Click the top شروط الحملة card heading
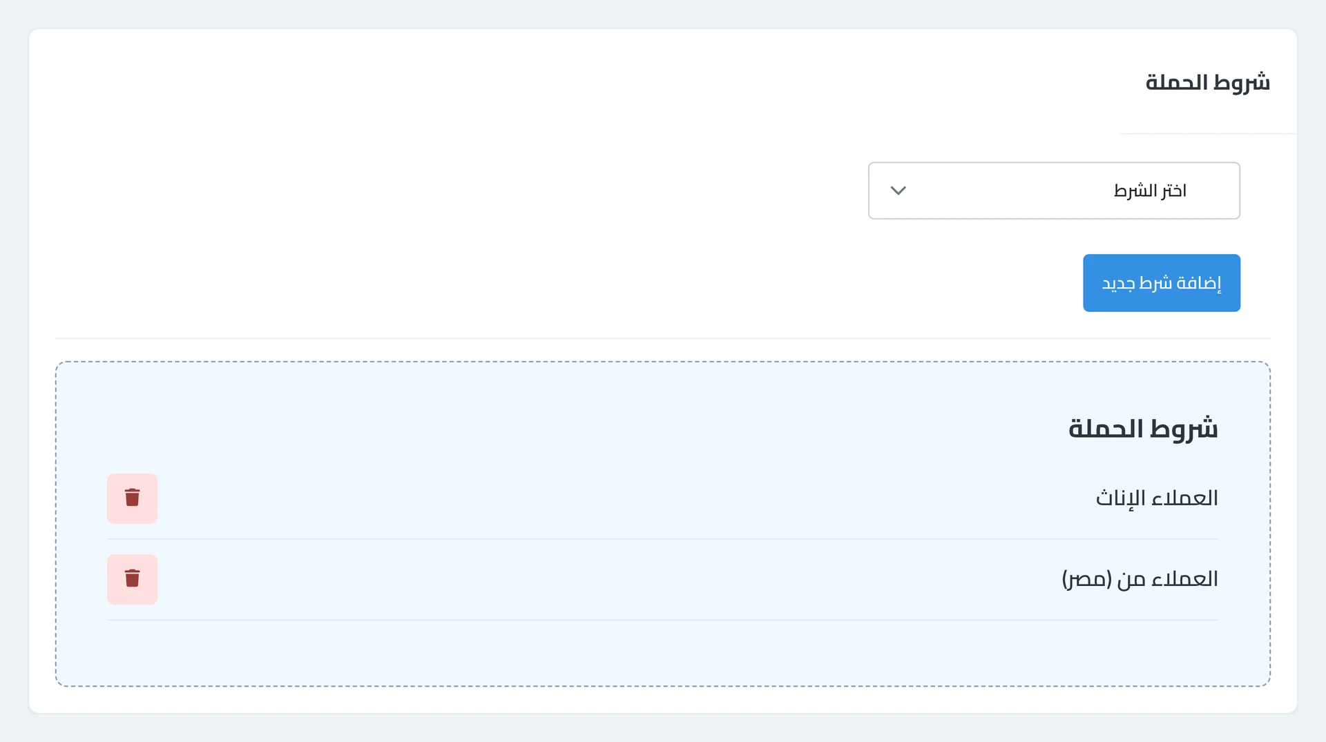1326x742 pixels. coord(1208,82)
